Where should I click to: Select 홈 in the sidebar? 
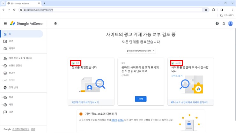(x=22, y=34)
